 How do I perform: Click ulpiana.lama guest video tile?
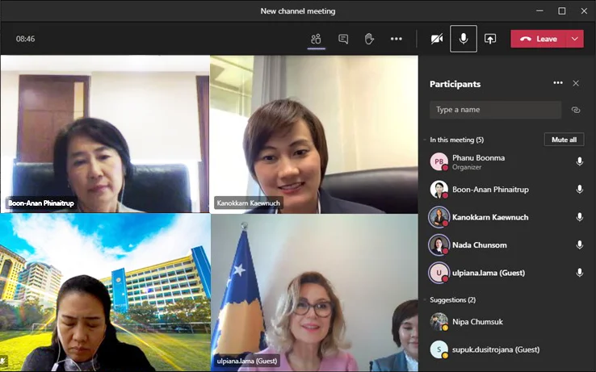(314, 292)
